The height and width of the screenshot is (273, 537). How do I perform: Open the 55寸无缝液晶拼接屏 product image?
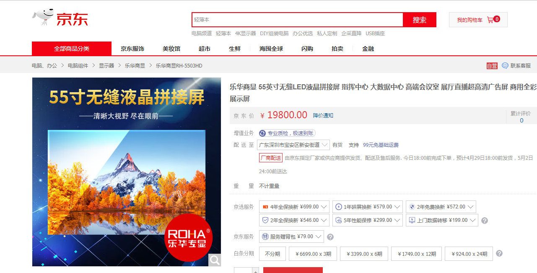click(127, 172)
